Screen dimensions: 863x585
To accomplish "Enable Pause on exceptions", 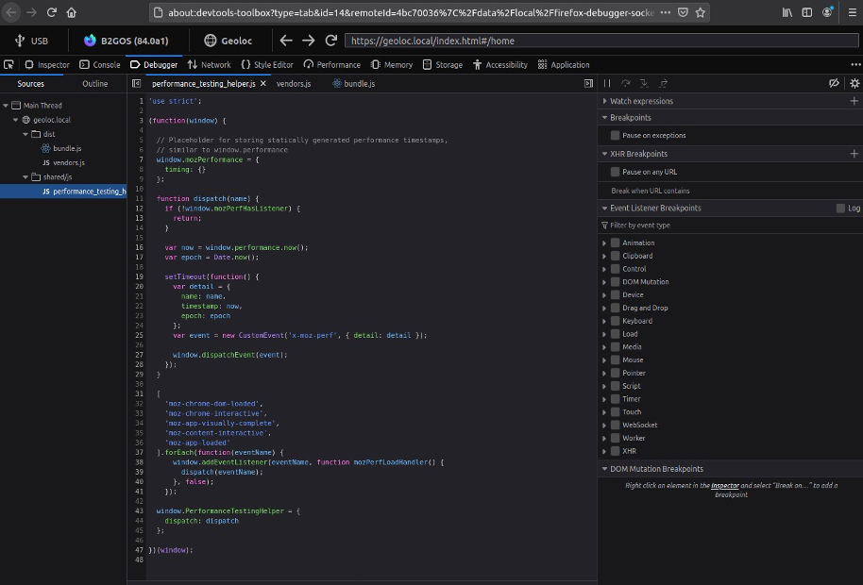I will click(615, 135).
